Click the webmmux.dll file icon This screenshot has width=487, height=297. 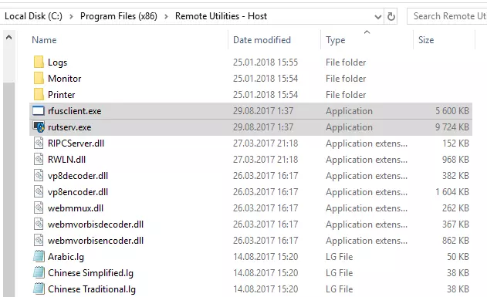39,208
